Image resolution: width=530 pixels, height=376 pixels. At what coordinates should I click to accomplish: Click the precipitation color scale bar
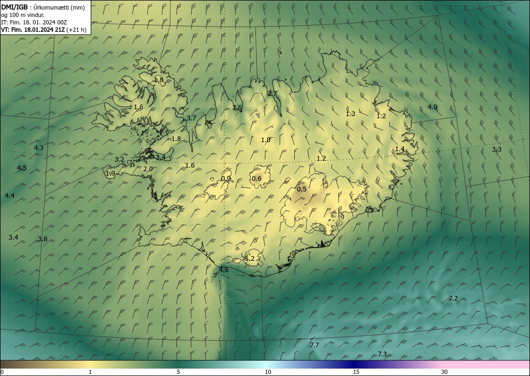tap(265, 364)
